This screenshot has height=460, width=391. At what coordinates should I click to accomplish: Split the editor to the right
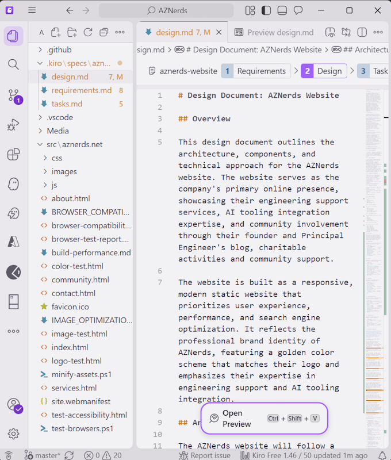pyautogui.click(x=362, y=32)
